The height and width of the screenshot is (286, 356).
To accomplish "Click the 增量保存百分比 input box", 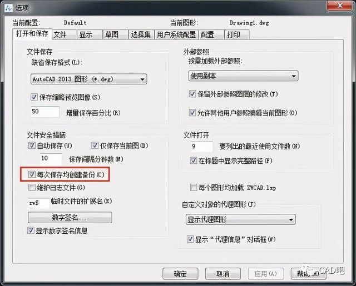I will pyautogui.click(x=45, y=112).
